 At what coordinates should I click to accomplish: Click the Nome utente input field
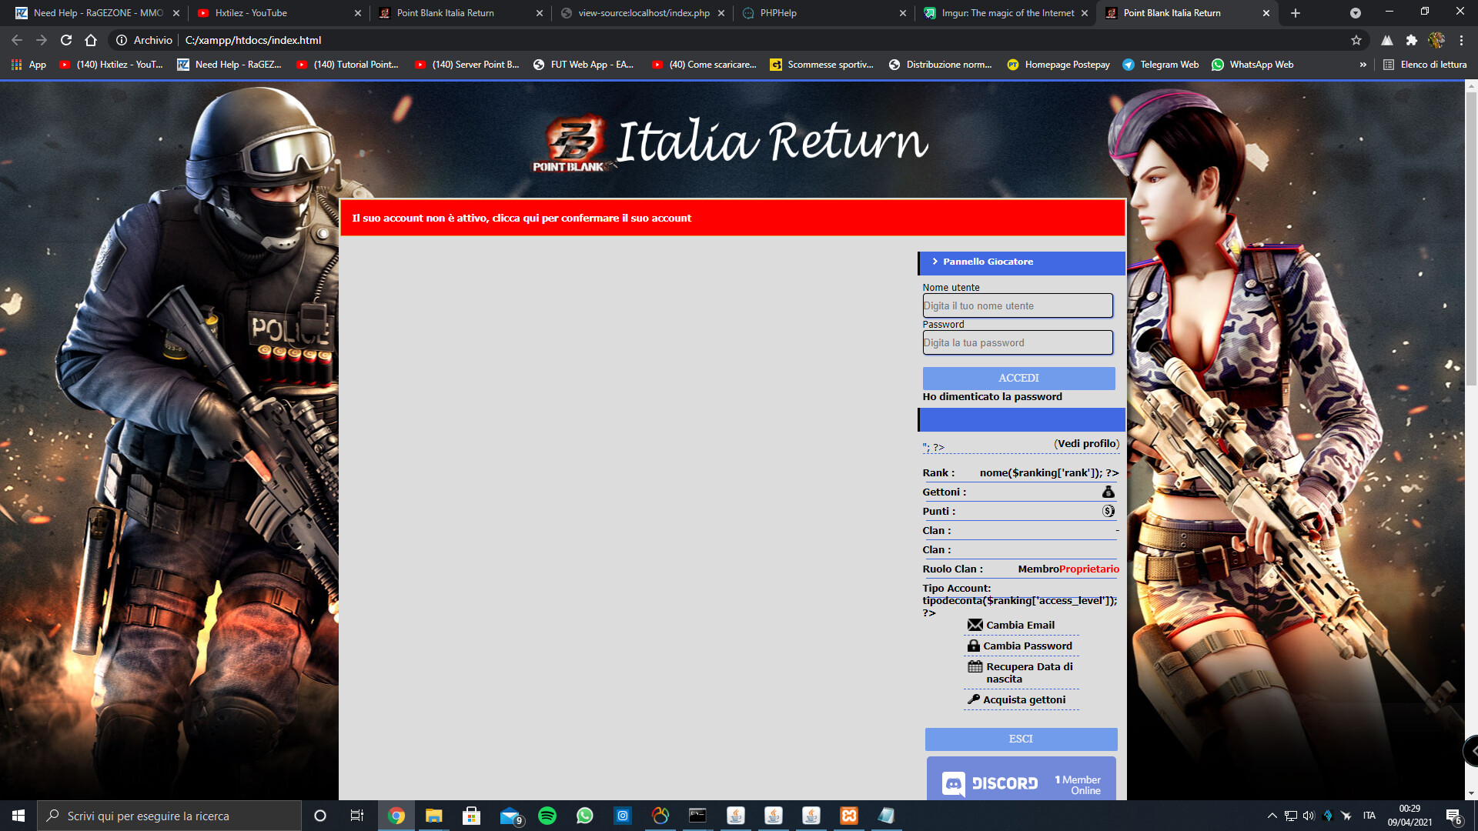1018,305
